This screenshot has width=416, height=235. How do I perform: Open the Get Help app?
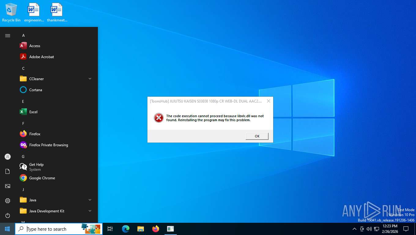[57, 167]
